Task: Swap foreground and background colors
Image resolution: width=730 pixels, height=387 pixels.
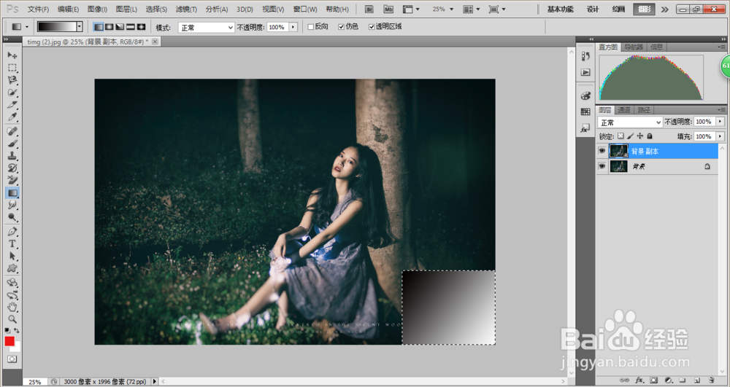Action: (17, 330)
